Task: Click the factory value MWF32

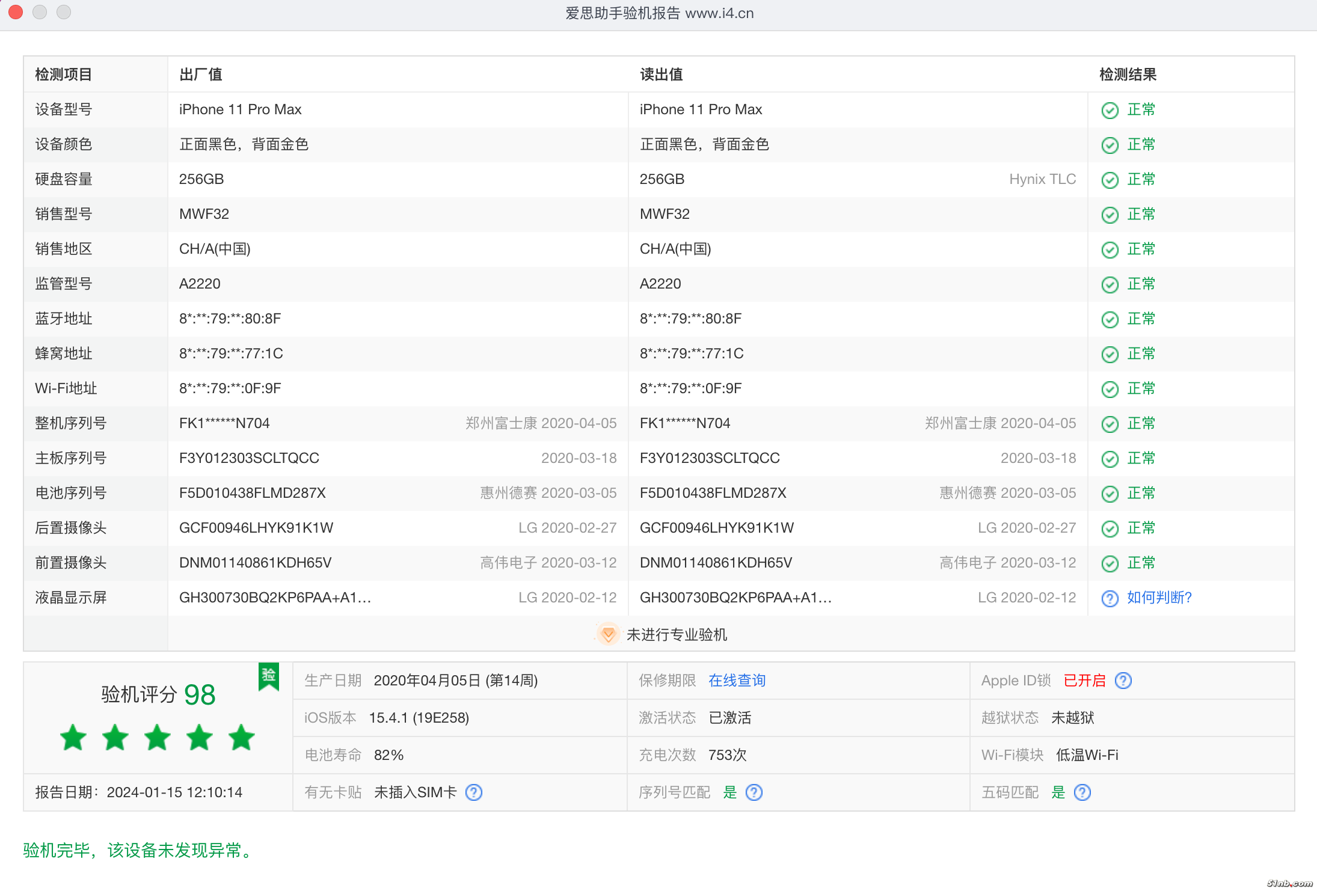Action: click(204, 214)
